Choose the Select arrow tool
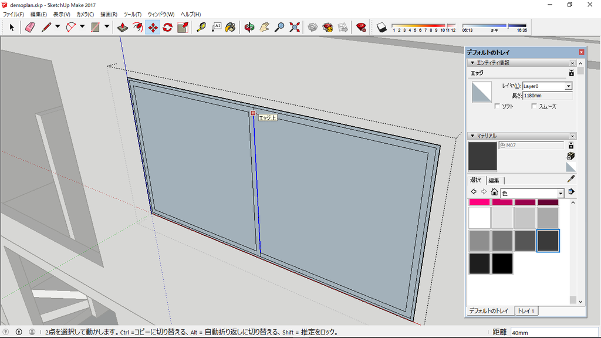Screen dimensions: 601x338 coord(12,27)
